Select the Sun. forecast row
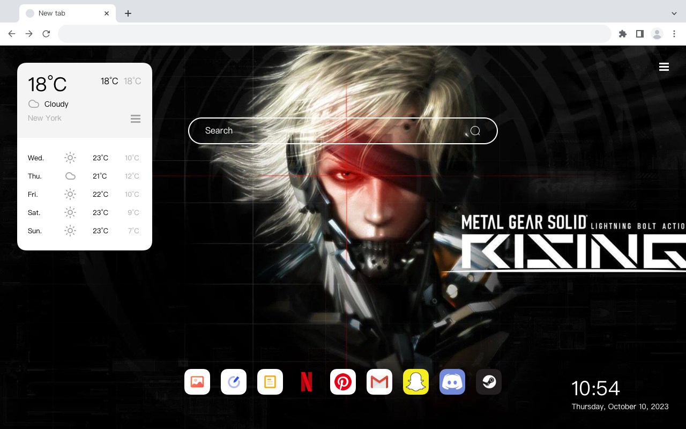The height and width of the screenshot is (429, 686). click(x=84, y=231)
